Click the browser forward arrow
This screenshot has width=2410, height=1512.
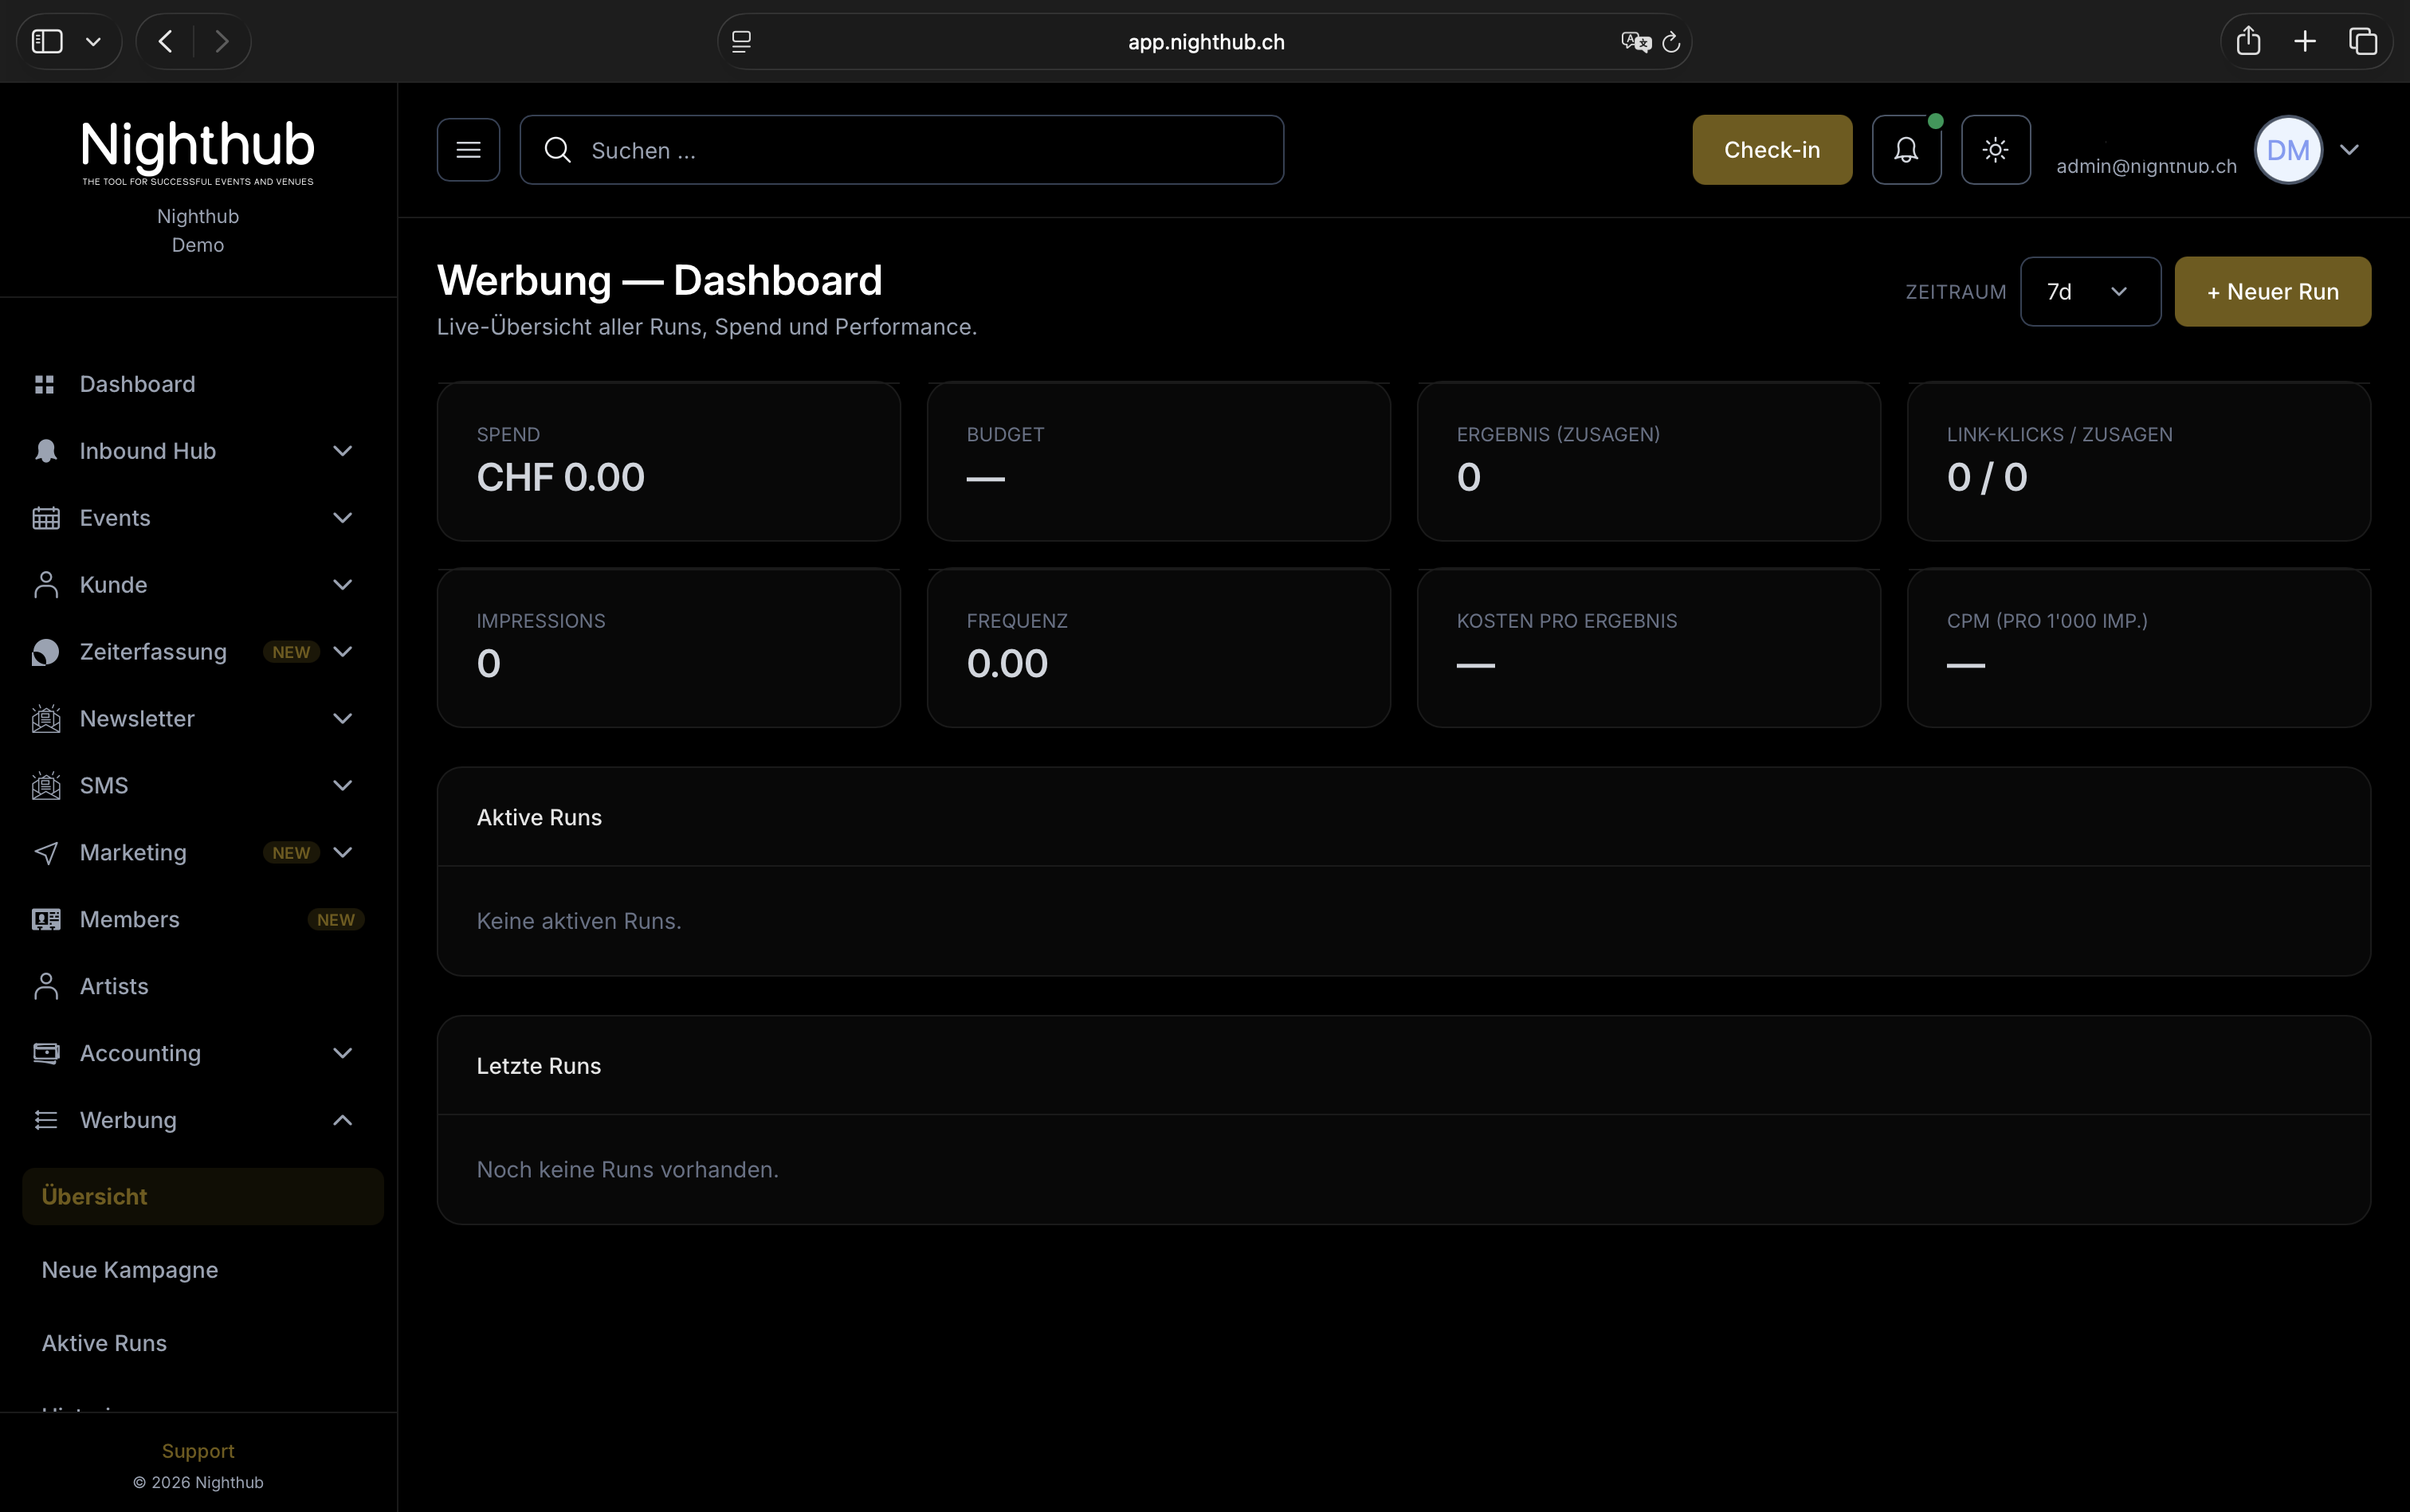tap(222, 41)
